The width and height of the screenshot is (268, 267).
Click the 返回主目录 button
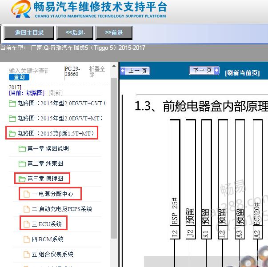coord(29,32)
